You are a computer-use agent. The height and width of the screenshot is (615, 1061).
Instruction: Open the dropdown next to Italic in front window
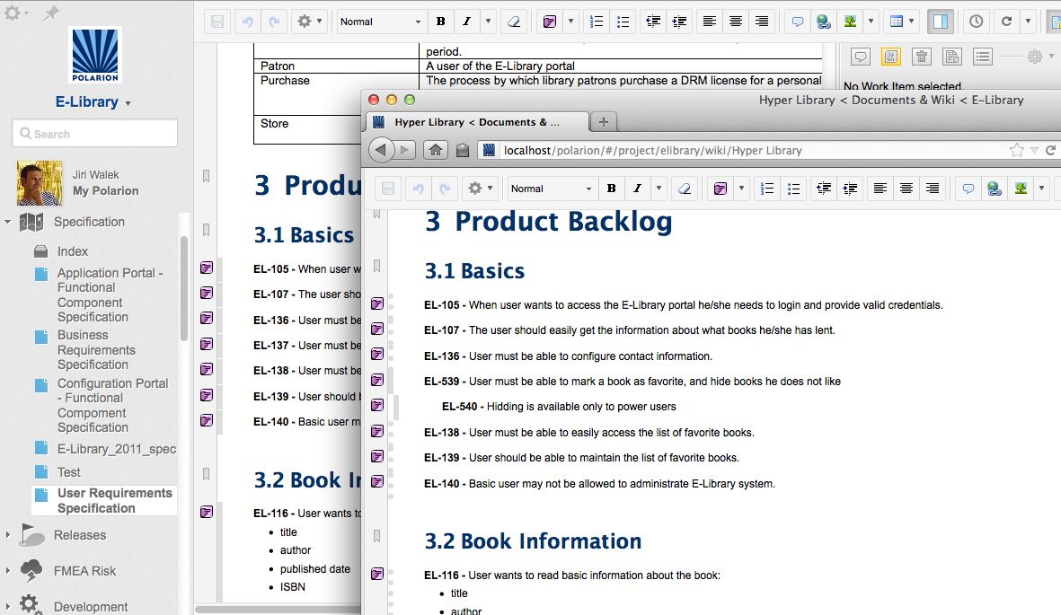coord(659,188)
